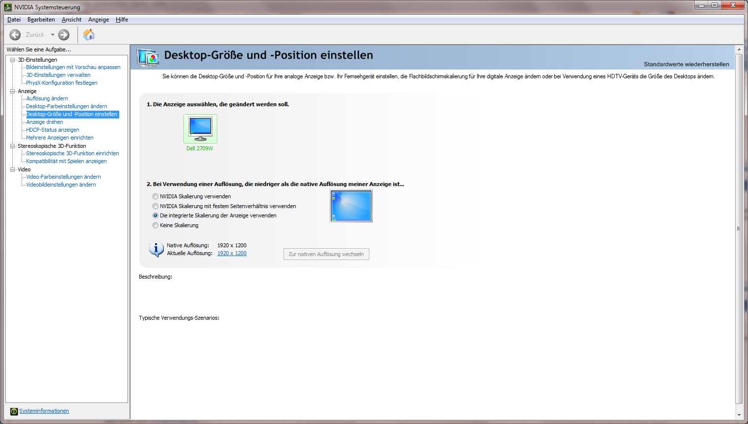Select the Dell 2709W monitor icon
The width and height of the screenshot is (748, 424).
click(x=200, y=129)
